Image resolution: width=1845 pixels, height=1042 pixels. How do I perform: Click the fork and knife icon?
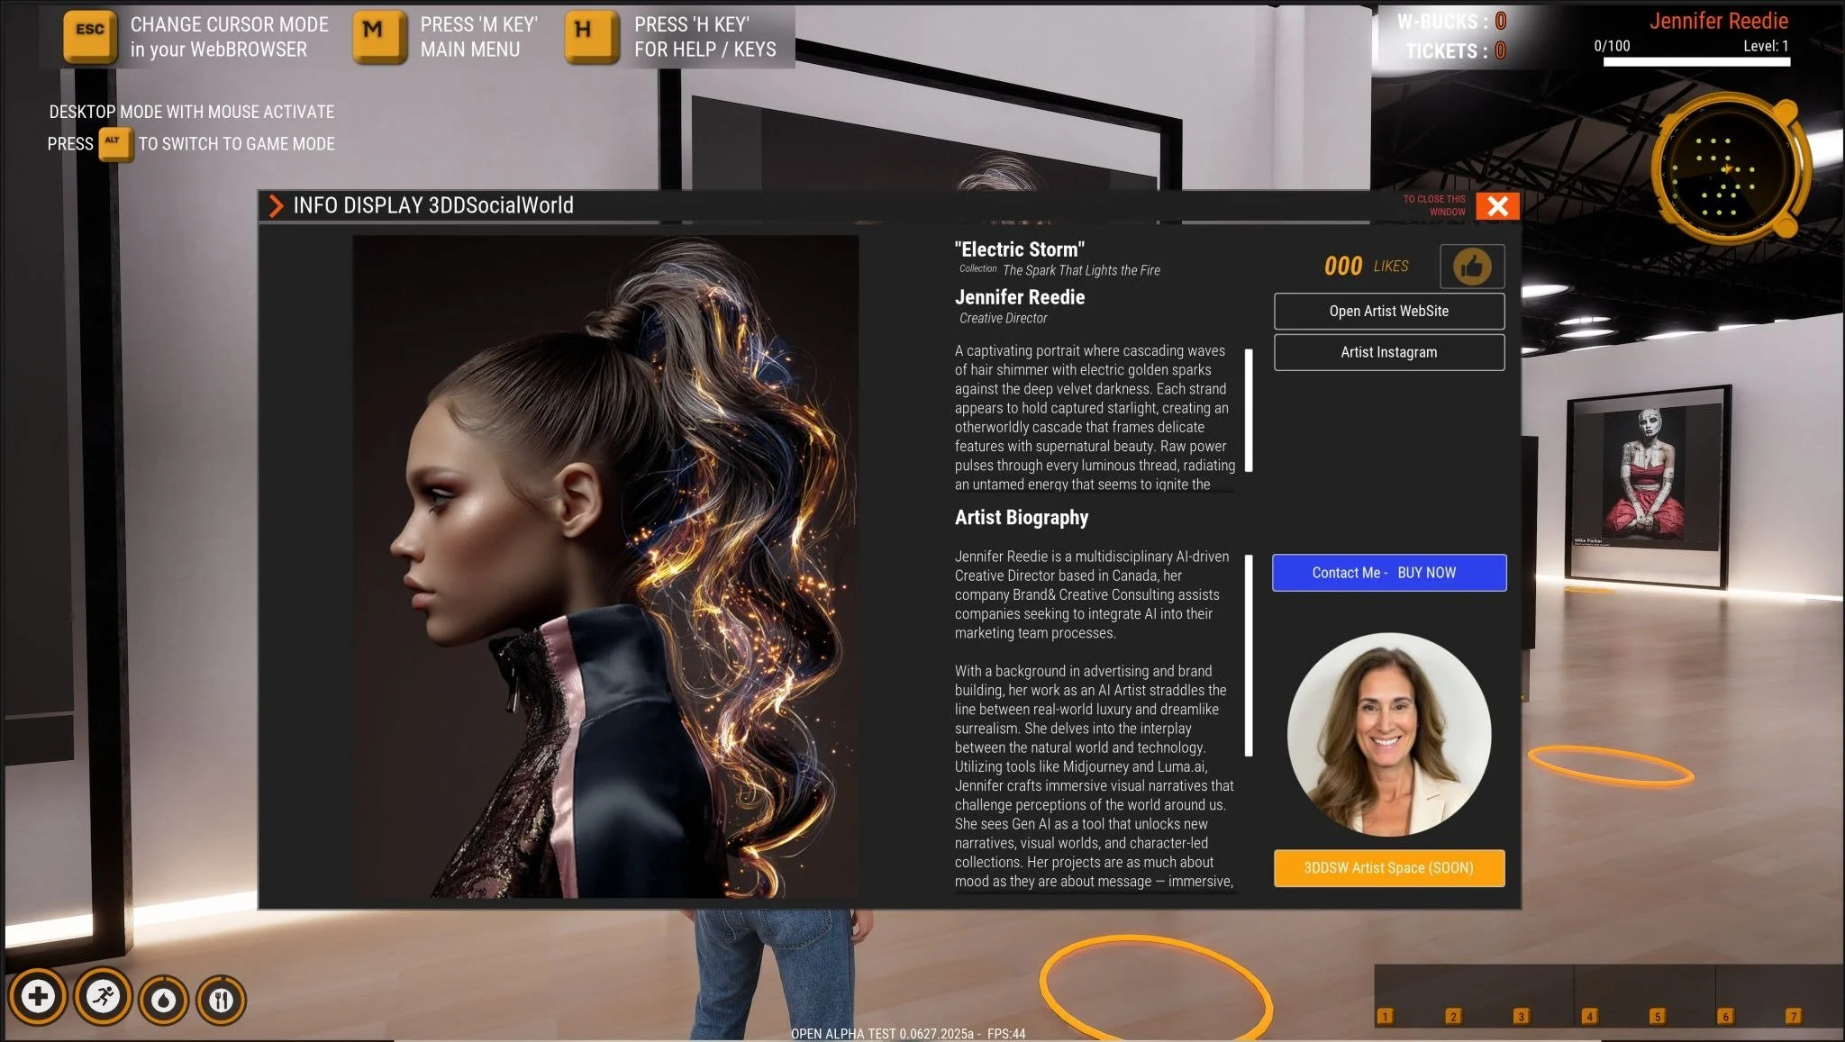221,1001
